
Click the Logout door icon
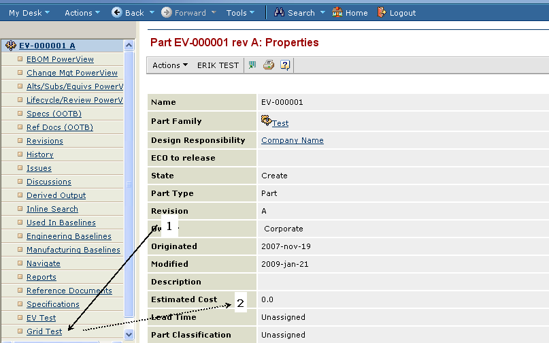click(x=382, y=12)
